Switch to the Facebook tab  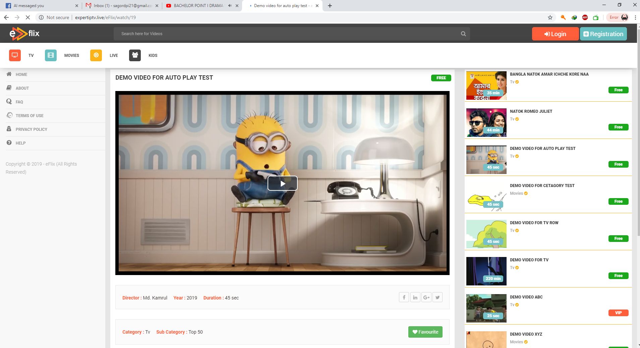click(41, 6)
